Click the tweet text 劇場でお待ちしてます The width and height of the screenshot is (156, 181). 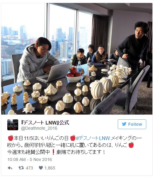point(79,152)
